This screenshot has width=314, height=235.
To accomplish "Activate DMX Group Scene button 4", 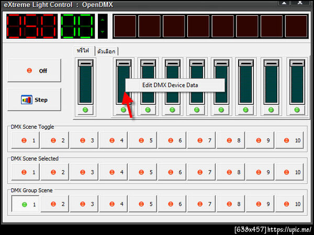I will [114, 204].
